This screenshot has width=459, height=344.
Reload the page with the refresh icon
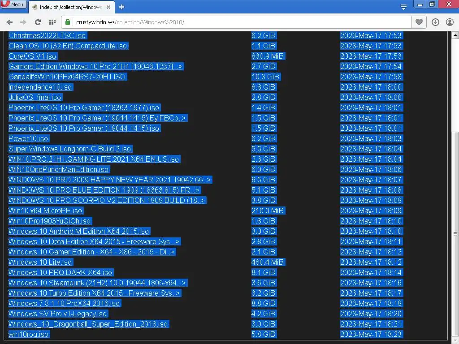pyautogui.click(x=38, y=22)
